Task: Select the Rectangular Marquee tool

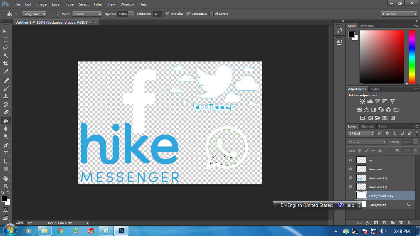Action: click(6, 40)
